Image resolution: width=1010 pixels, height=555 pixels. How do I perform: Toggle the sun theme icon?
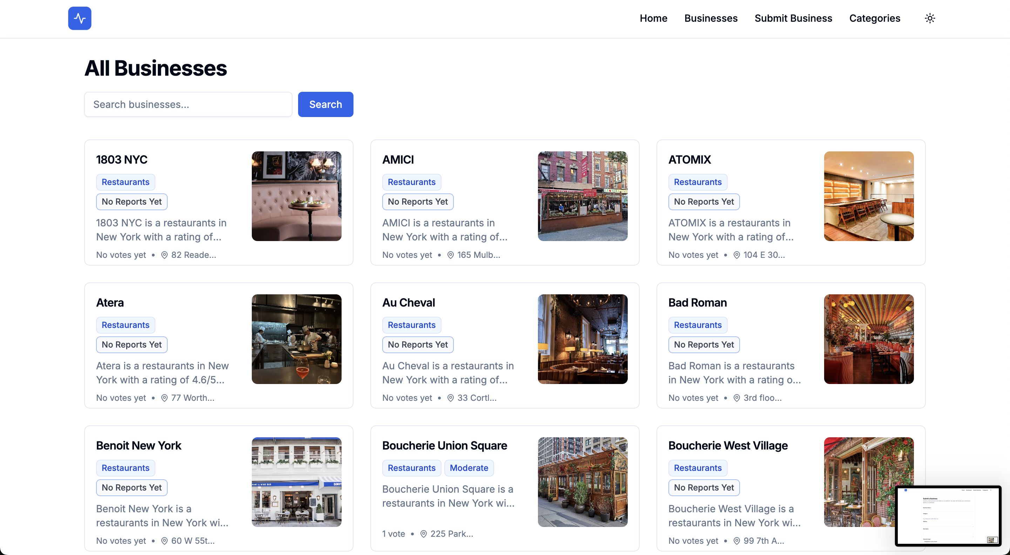[930, 19]
